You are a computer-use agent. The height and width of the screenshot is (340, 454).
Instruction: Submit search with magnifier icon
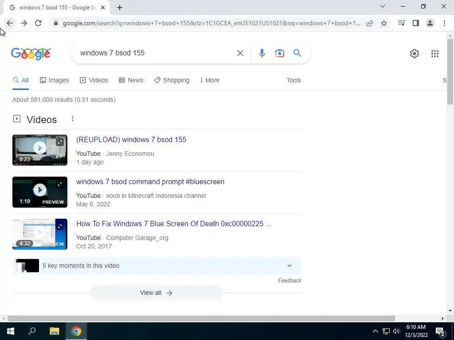point(297,53)
